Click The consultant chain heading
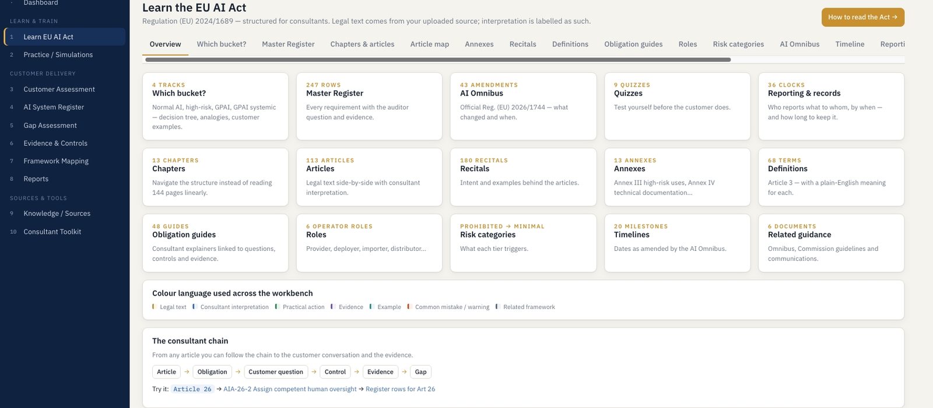Viewport: 933px width, 408px height. click(x=190, y=341)
